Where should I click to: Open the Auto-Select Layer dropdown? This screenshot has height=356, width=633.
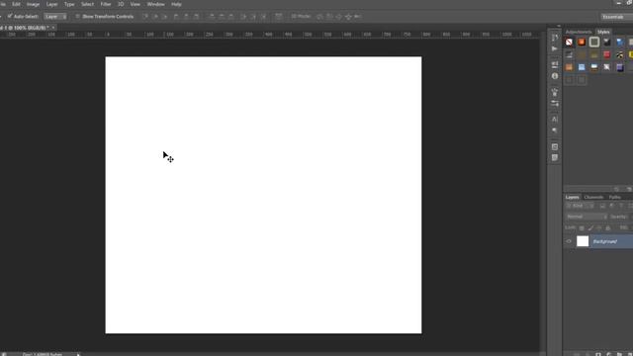55,17
